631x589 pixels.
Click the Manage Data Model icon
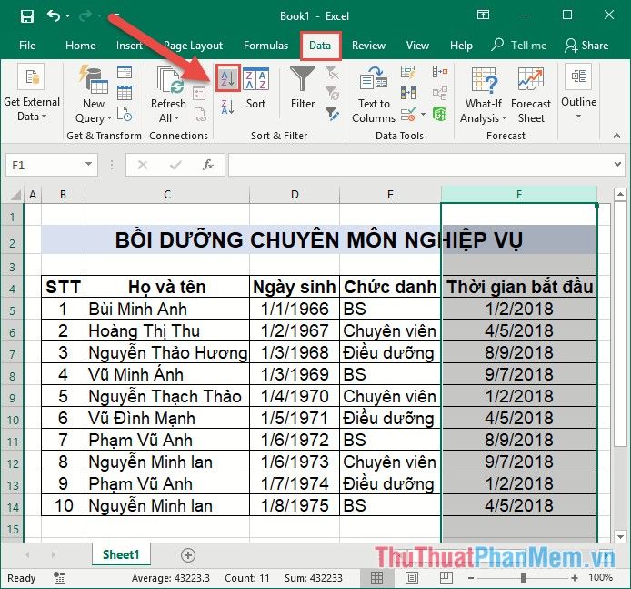click(440, 115)
